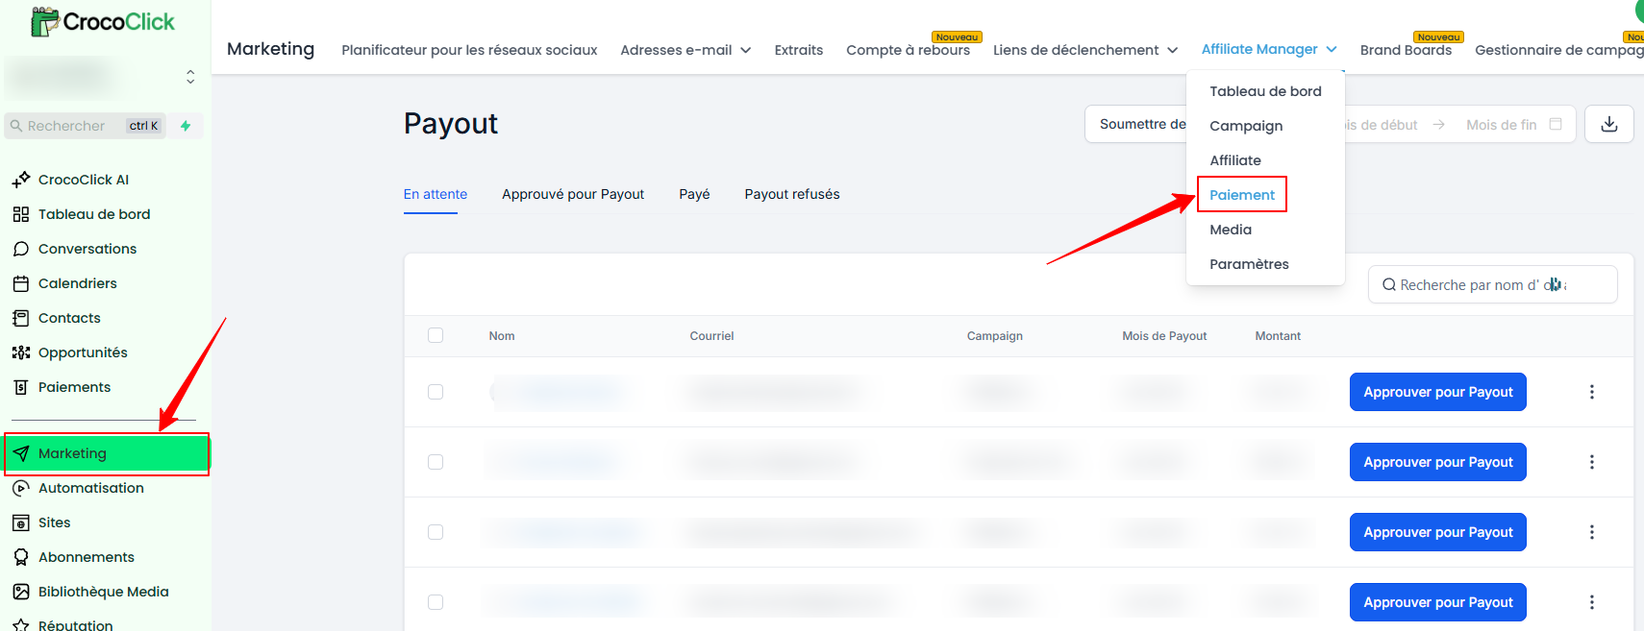Switch to Payout refusés tab
Image resolution: width=1644 pixels, height=631 pixels.
tap(792, 194)
